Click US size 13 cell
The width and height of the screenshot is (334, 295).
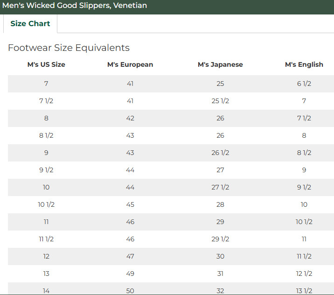pos(46,274)
